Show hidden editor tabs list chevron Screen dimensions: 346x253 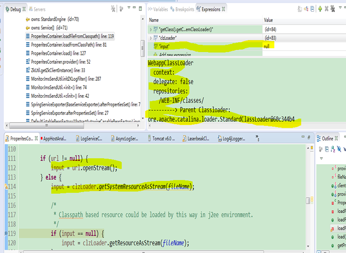point(257,138)
